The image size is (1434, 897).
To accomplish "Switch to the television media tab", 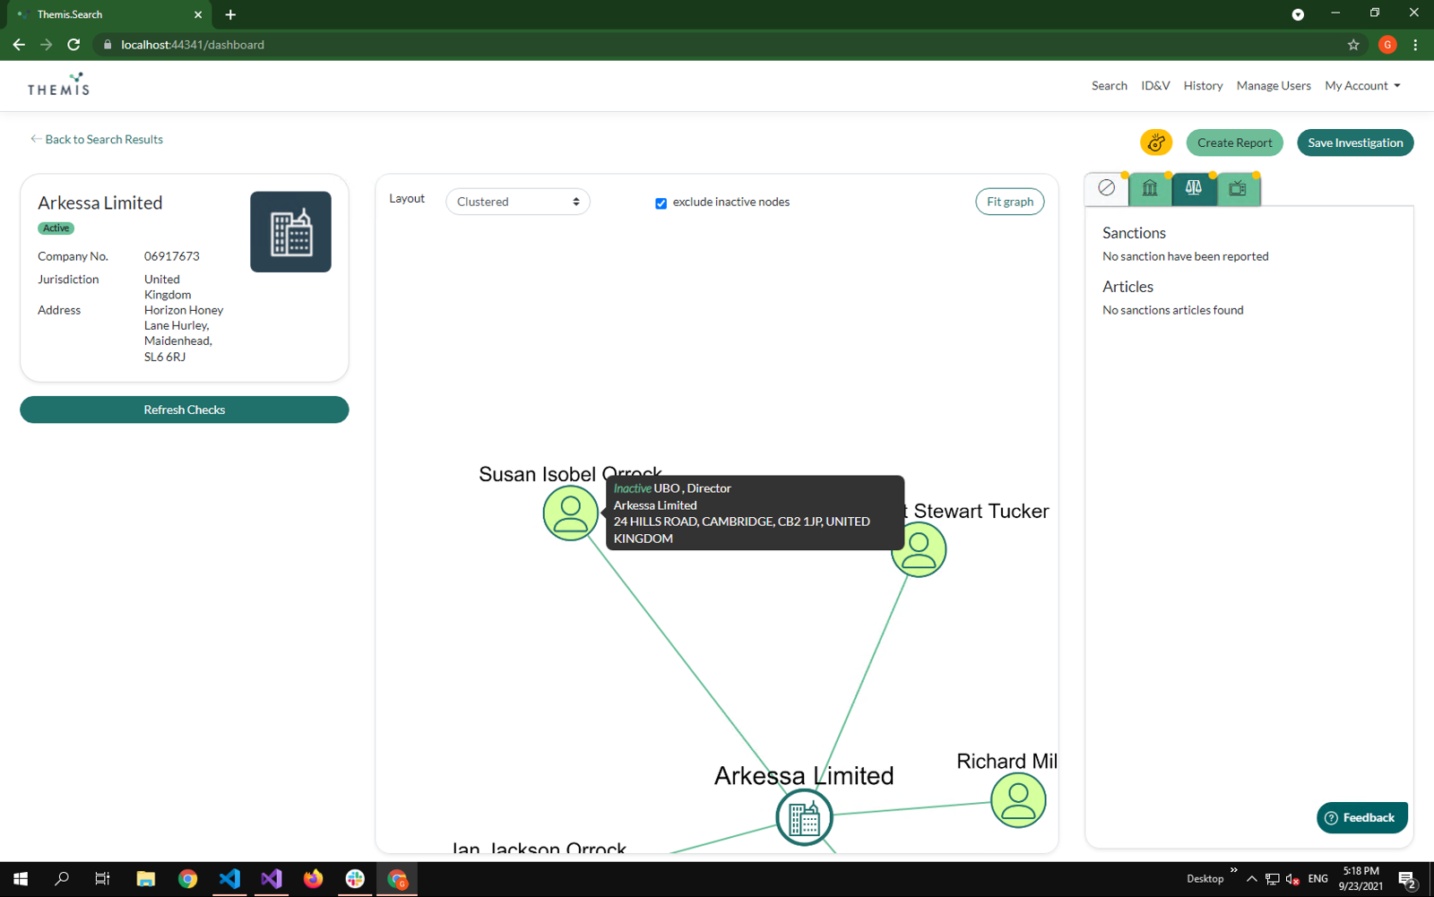I will (1238, 188).
